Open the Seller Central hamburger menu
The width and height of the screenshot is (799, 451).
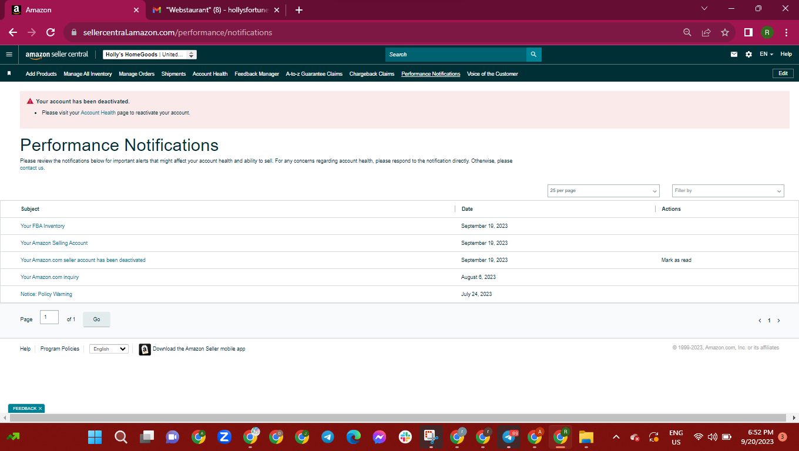coord(9,55)
